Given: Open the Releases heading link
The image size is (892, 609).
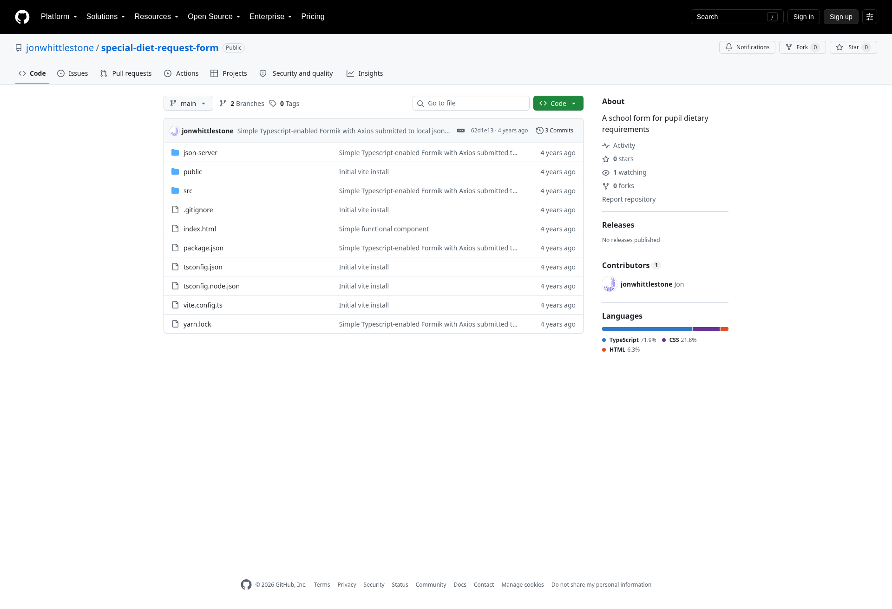Looking at the screenshot, I should [618, 225].
